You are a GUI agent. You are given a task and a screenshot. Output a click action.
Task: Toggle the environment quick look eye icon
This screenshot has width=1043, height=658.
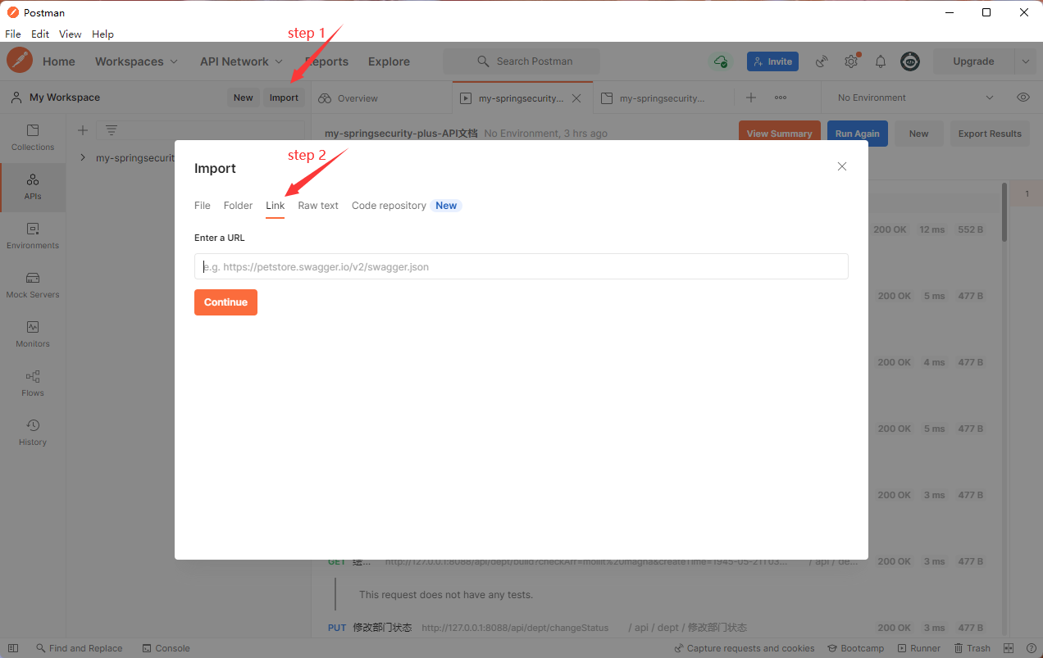coord(1023,98)
